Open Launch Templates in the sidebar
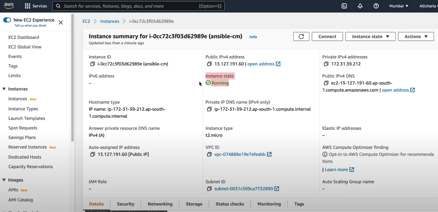Image resolution: width=438 pixels, height=212 pixels. [x=27, y=118]
